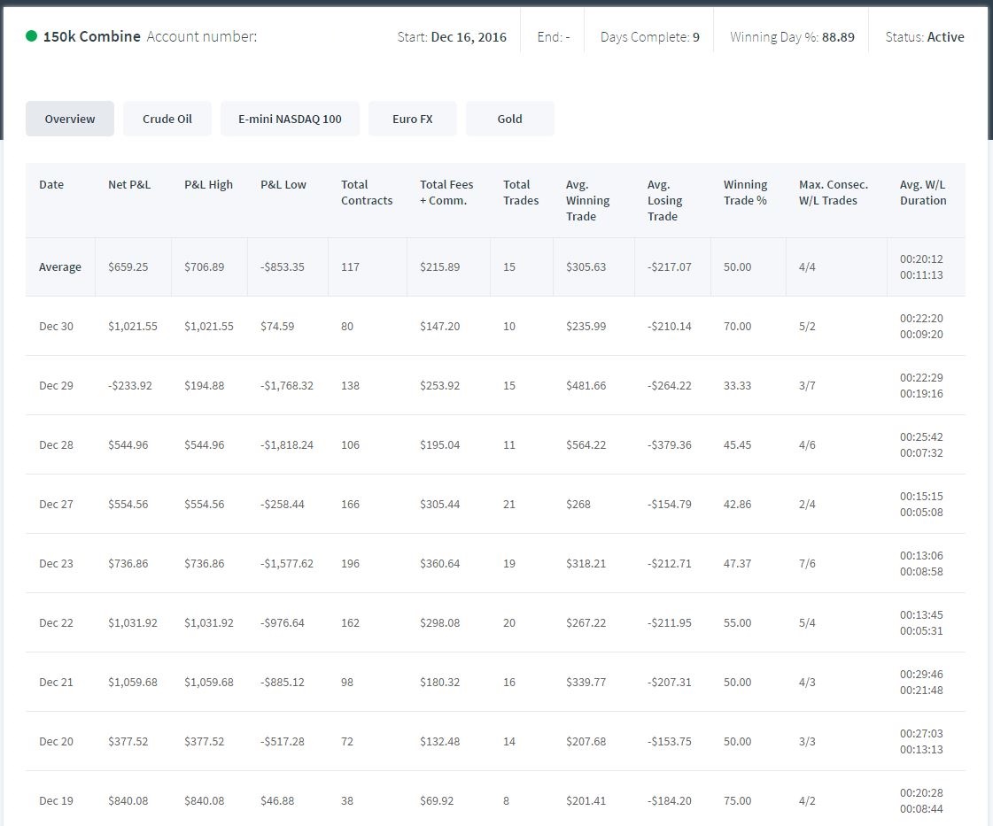Click the Status Active label

pyautogui.click(x=945, y=36)
